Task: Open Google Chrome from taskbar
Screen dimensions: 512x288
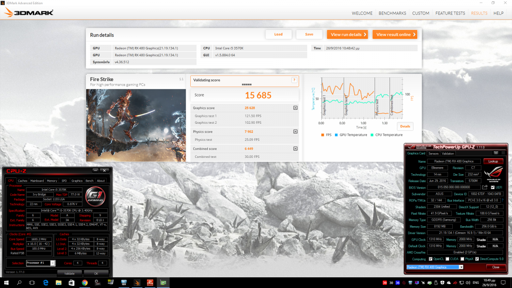Action: coord(84,282)
